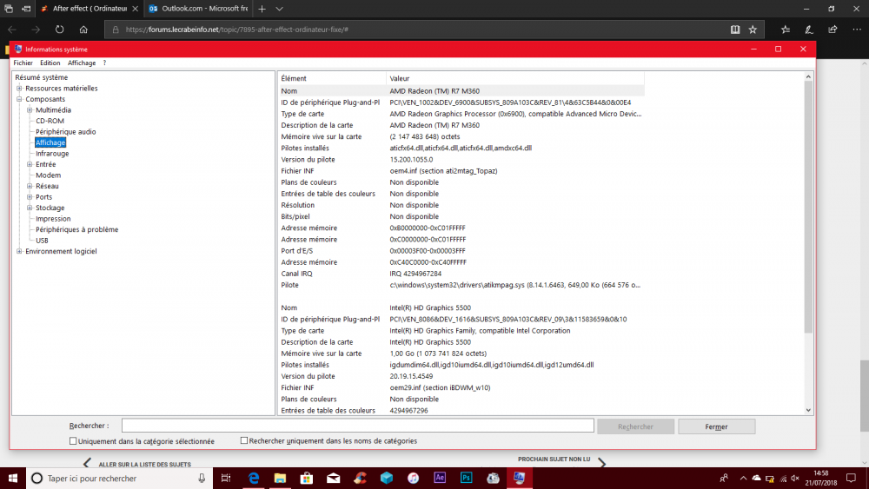The width and height of the screenshot is (869, 489).
Task: Collapse the Composants node
Action: (x=19, y=99)
